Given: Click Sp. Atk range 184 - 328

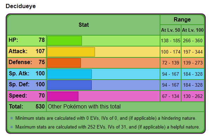Looking at the screenshot, I should [193, 74].
